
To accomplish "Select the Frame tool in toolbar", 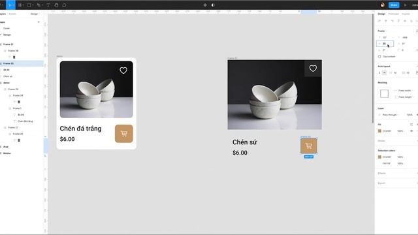I will pyautogui.click(x=20, y=5).
